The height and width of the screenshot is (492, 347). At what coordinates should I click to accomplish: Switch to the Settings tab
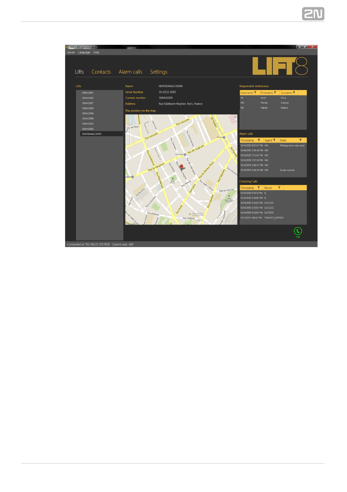[x=159, y=72]
